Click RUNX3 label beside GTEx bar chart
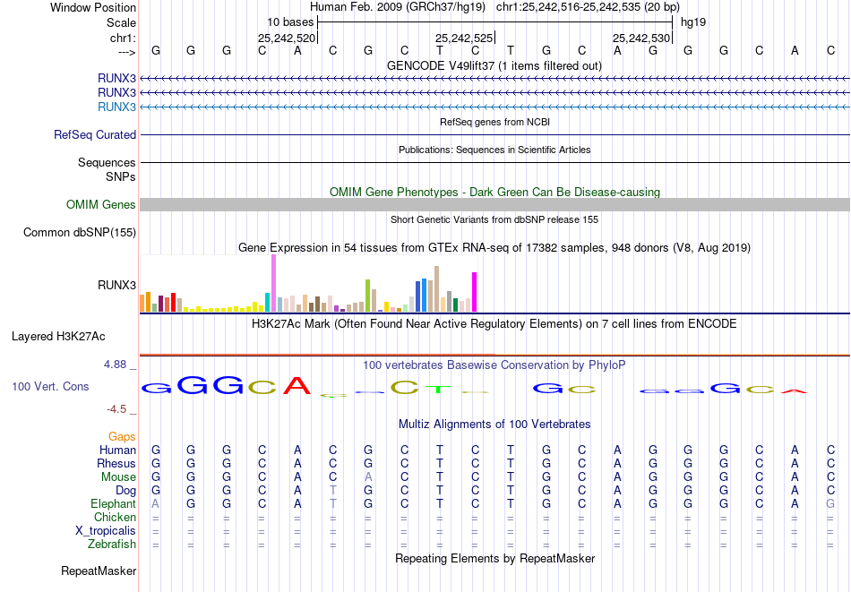 click(x=116, y=285)
